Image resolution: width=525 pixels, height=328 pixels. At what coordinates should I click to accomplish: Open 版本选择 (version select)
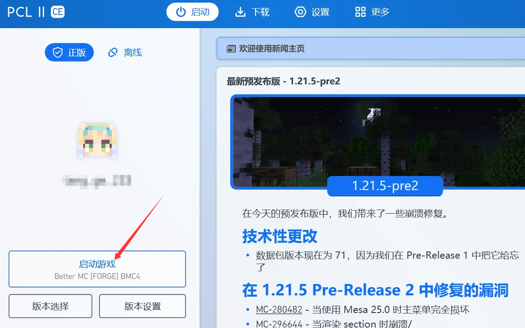click(50, 306)
